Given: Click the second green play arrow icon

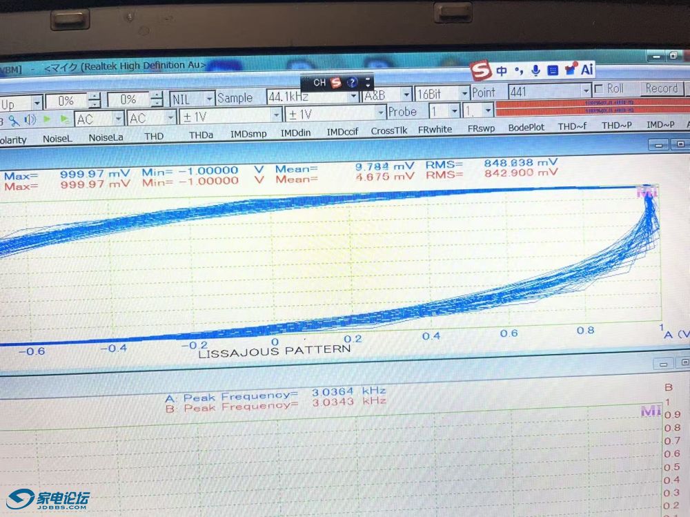Looking at the screenshot, I should (64, 119).
